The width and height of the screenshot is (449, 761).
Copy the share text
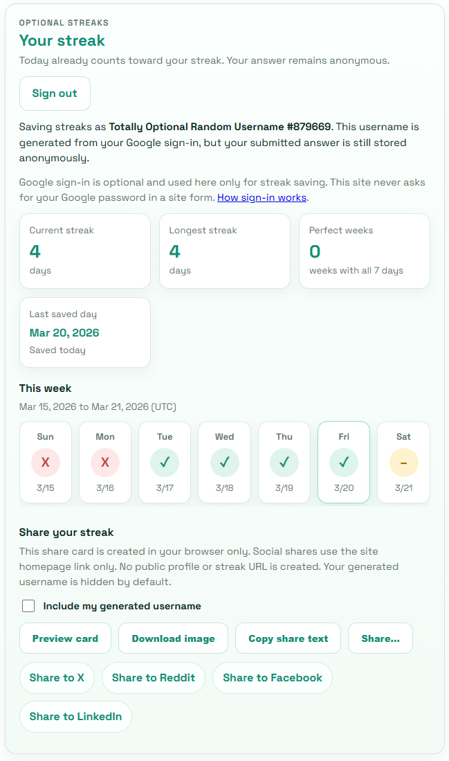click(288, 638)
